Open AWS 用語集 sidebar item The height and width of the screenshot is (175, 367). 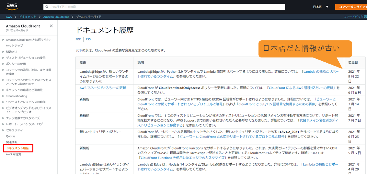(14, 154)
